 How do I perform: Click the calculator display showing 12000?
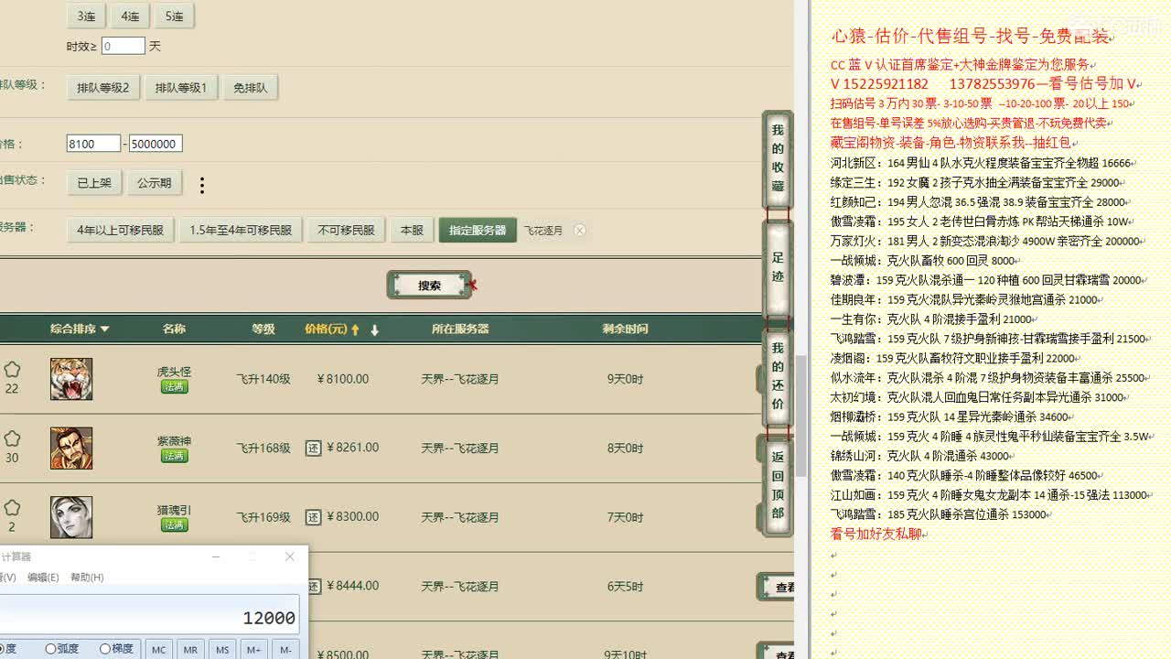pos(149,617)
